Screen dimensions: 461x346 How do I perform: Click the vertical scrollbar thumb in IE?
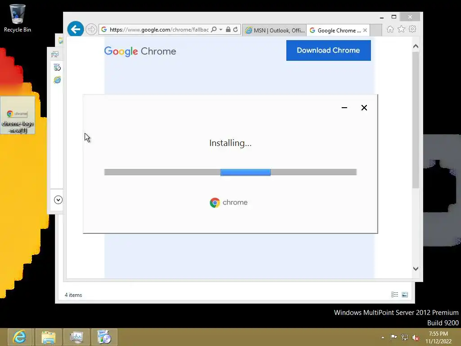(x=416, y=120)
